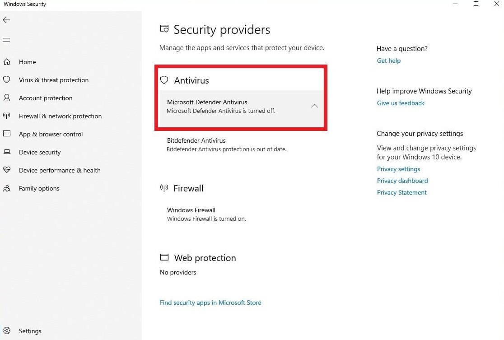Click the Account protection person icon
The width and height of the screenshot is (504, 340).
click(x=7, y=98)
